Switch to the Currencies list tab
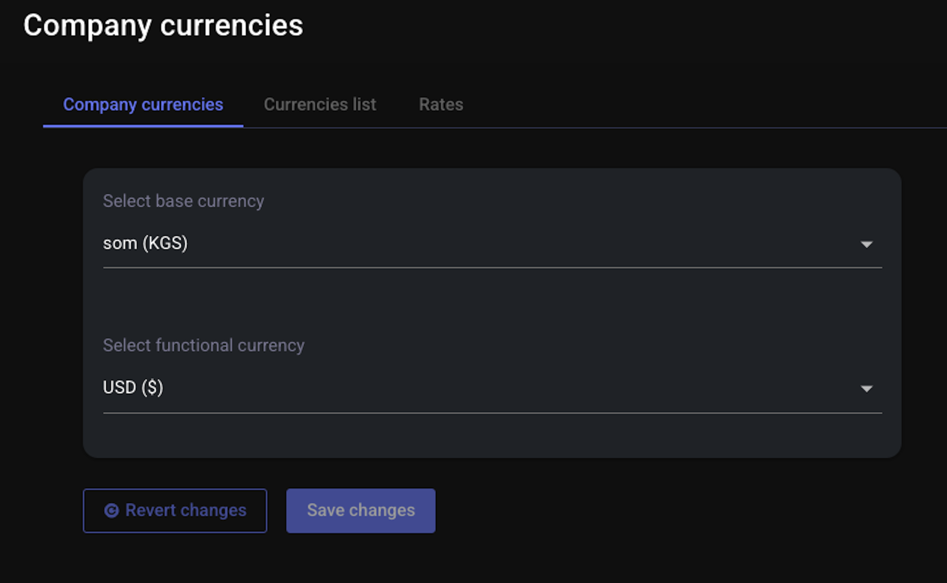 [x=320, y=105]
